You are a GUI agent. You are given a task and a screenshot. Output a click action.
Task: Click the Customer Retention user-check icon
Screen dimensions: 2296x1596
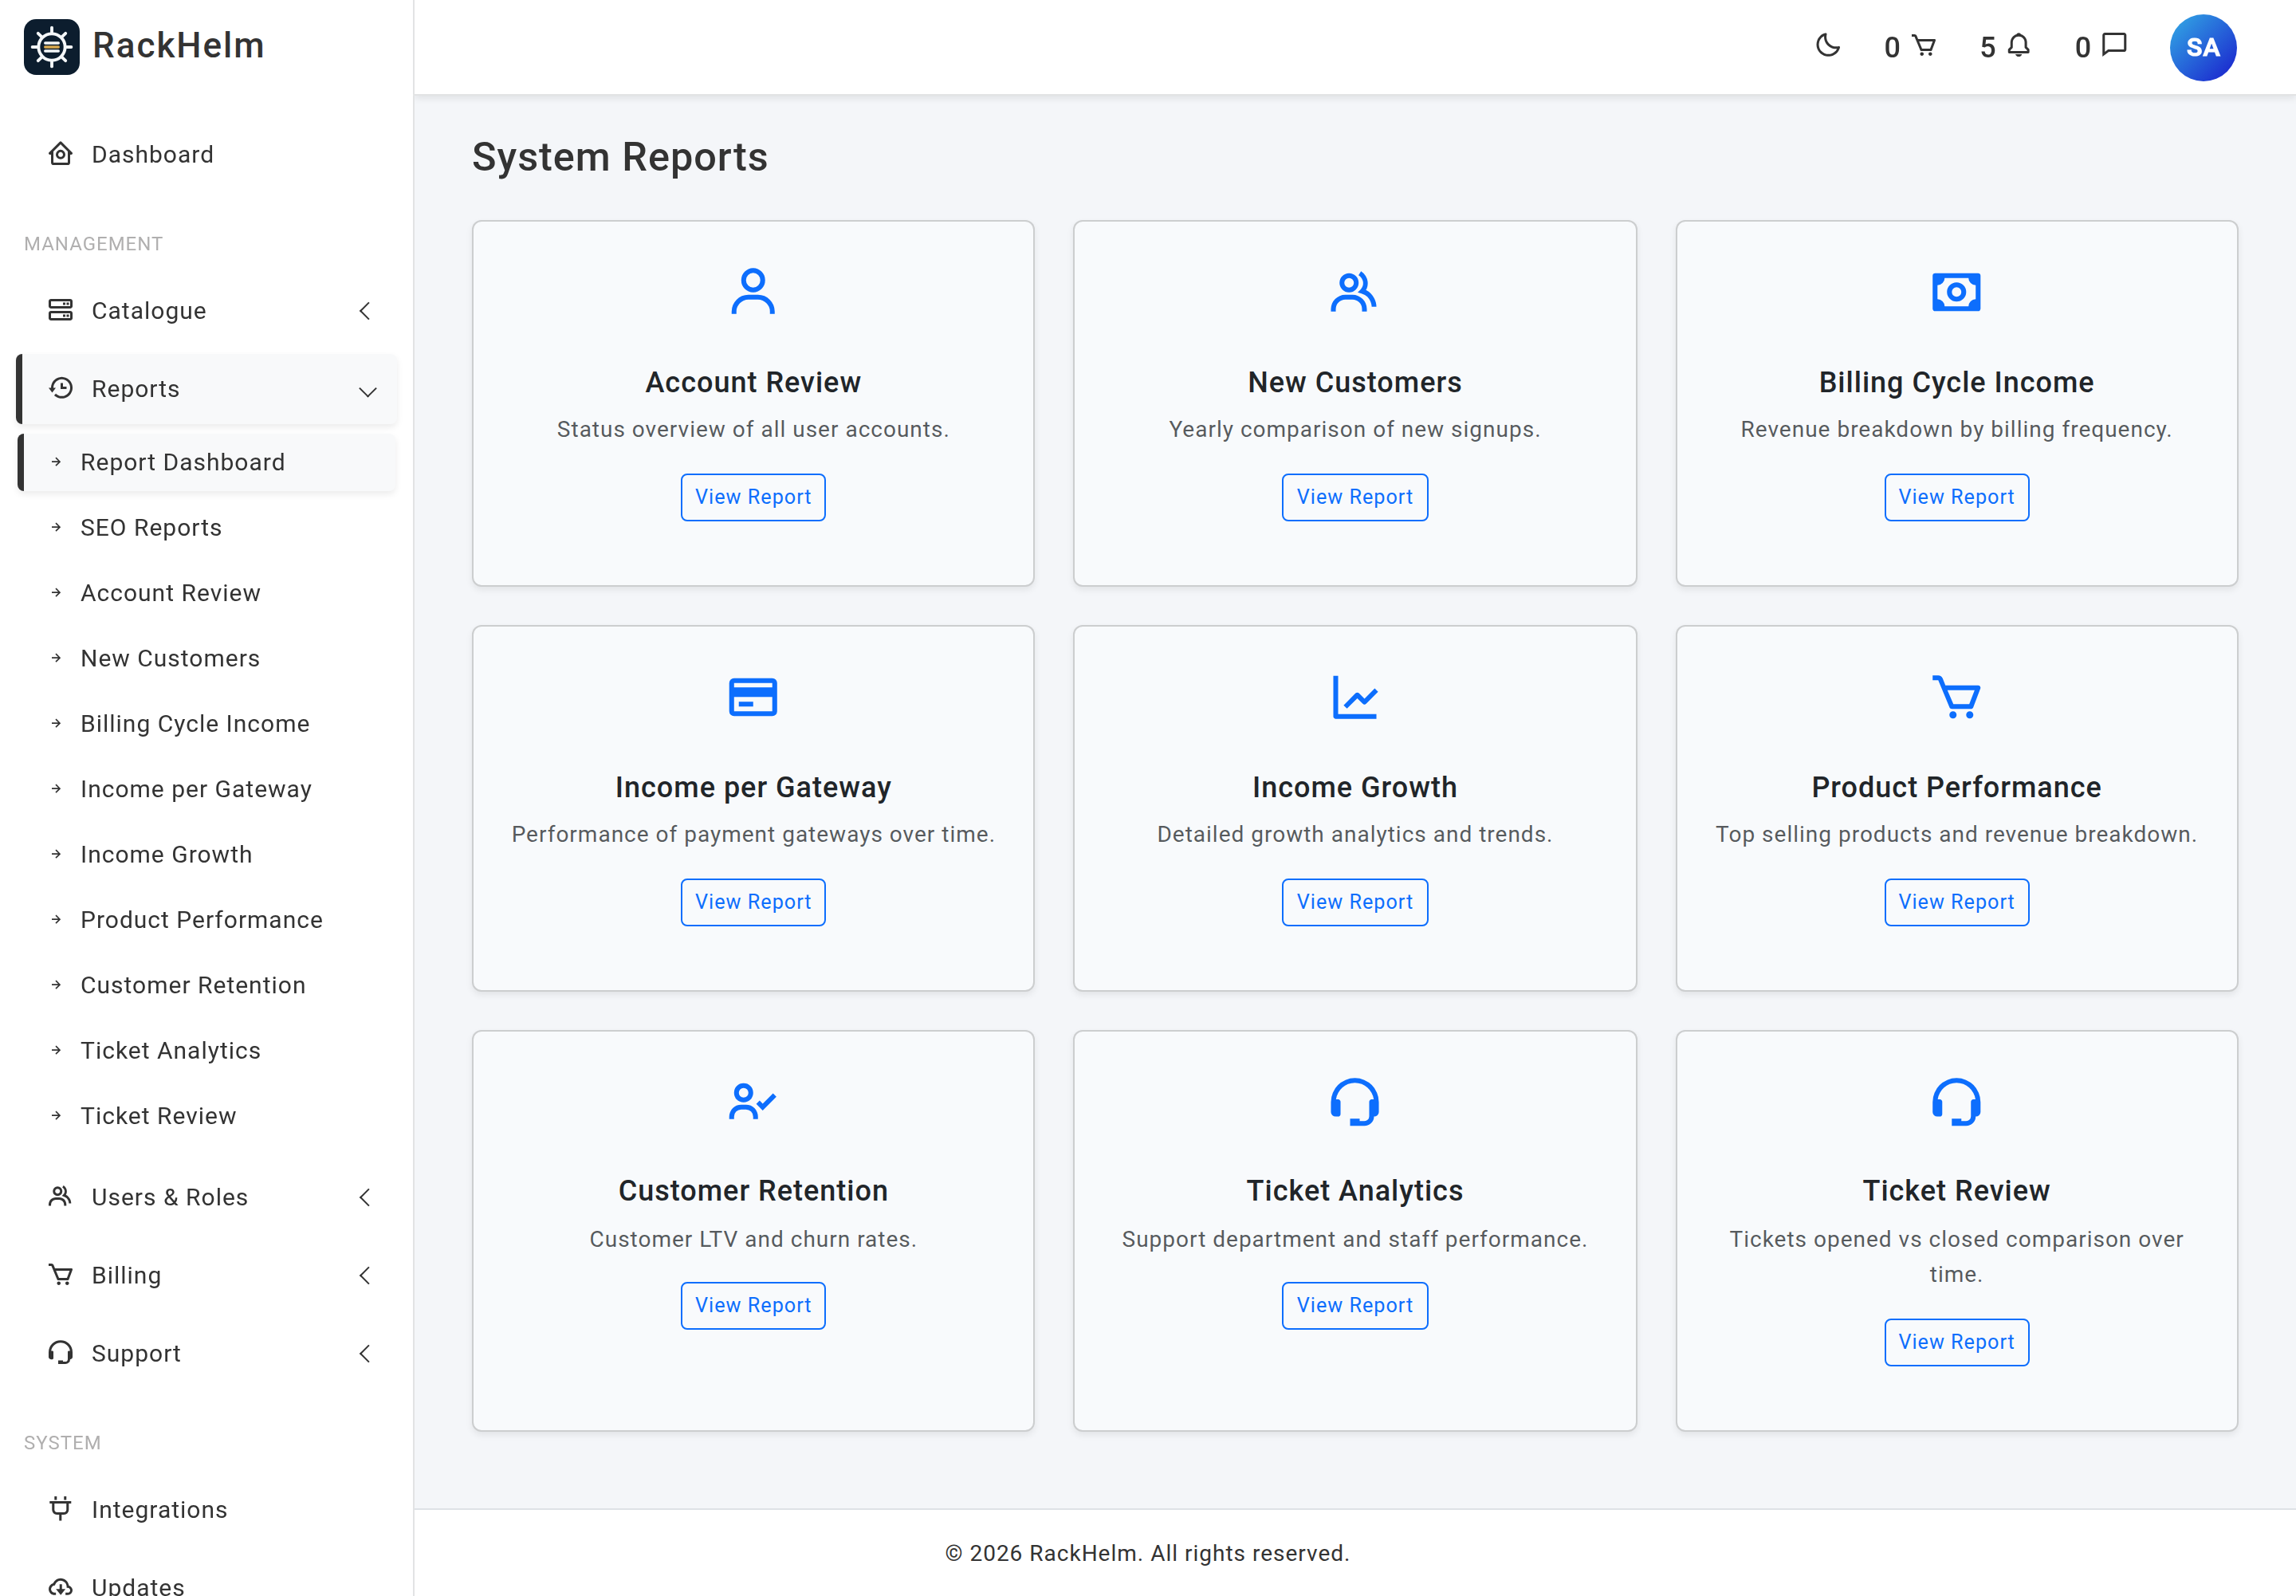[x=752, y=1101]
